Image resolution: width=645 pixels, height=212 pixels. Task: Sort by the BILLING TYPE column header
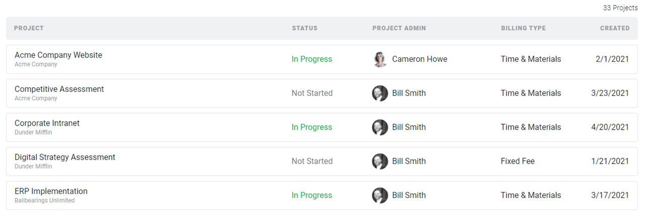pyautogui.click(x=523, y=28)
